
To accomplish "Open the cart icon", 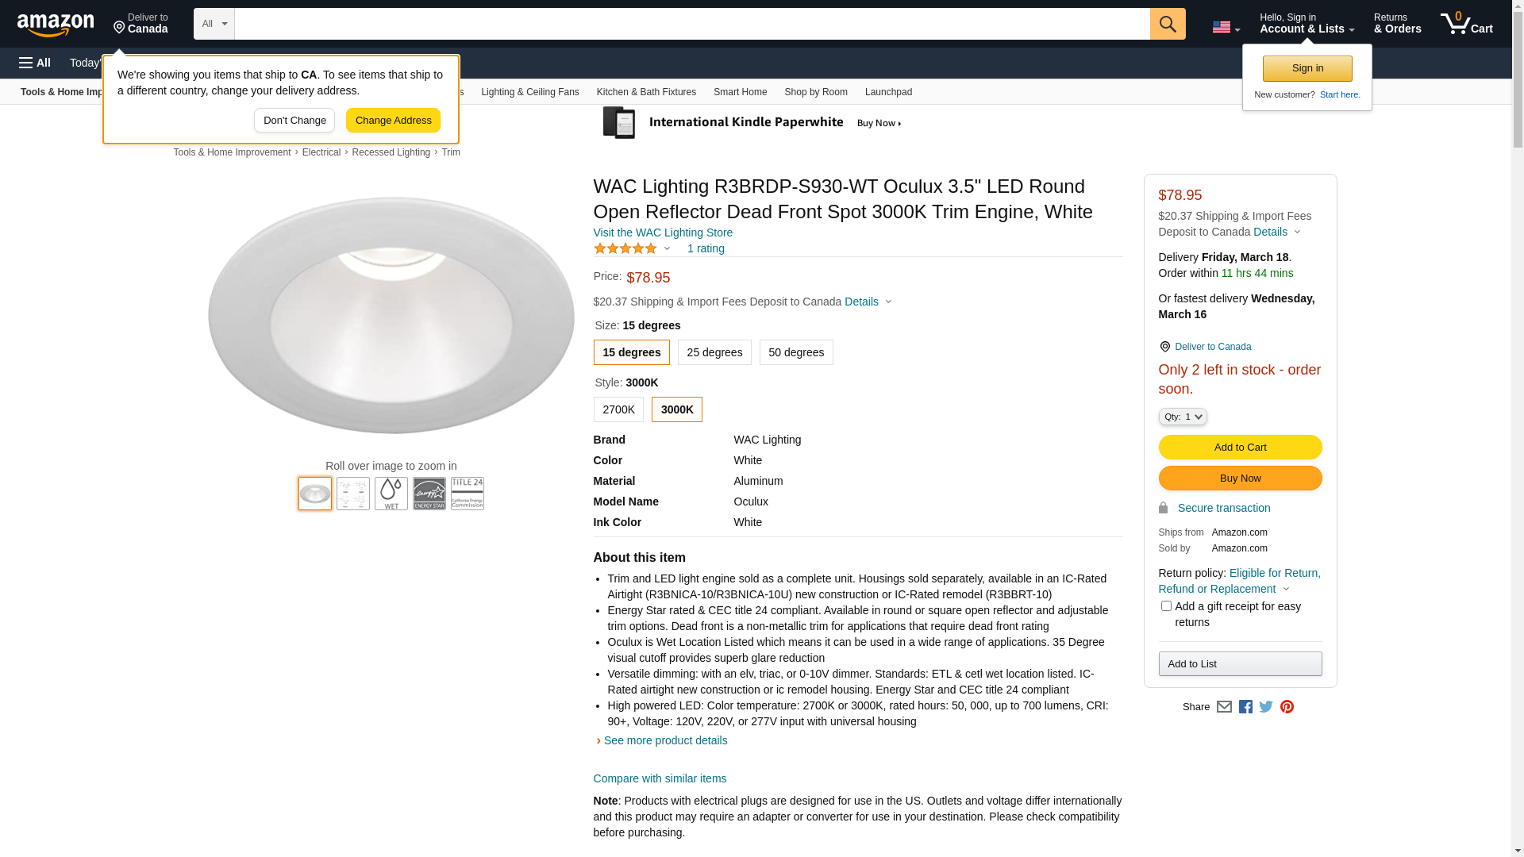I will 1466,24.
